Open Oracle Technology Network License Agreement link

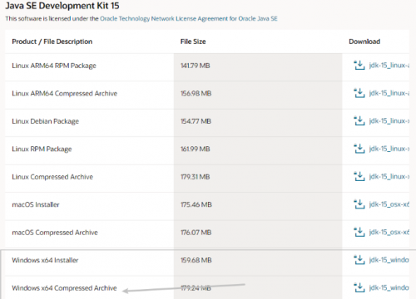189,18
